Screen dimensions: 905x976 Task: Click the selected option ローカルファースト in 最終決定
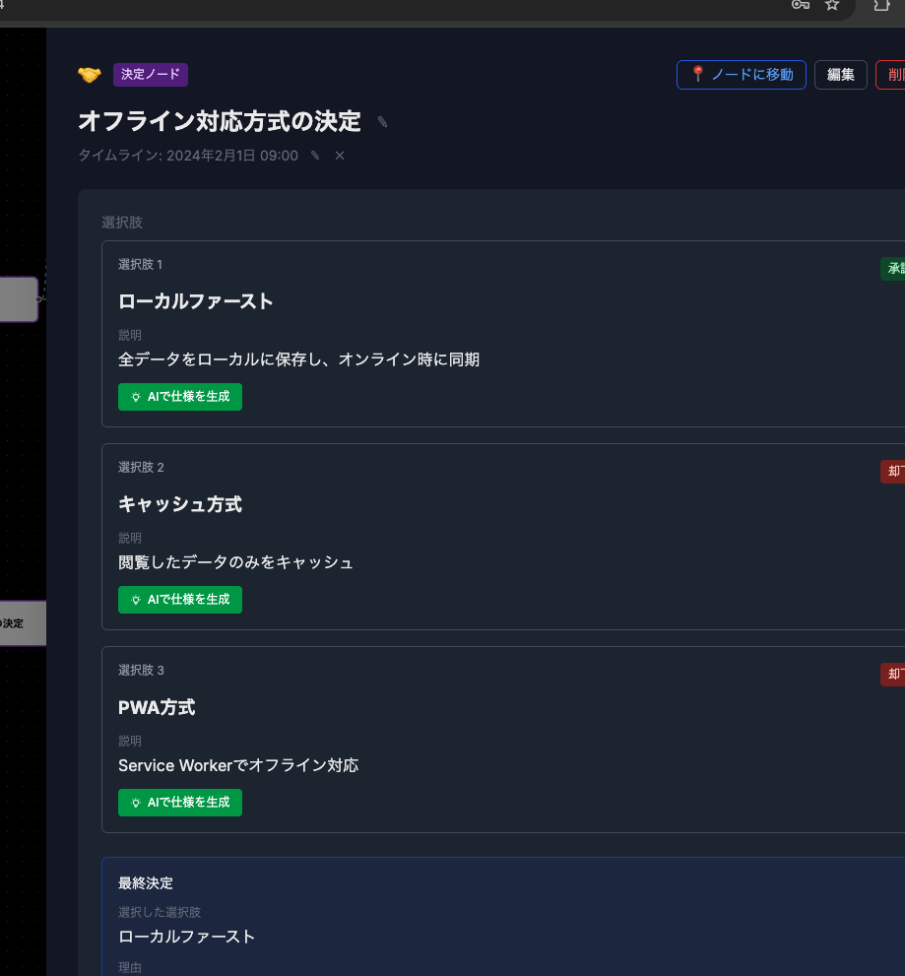click(x=186, y=937)
